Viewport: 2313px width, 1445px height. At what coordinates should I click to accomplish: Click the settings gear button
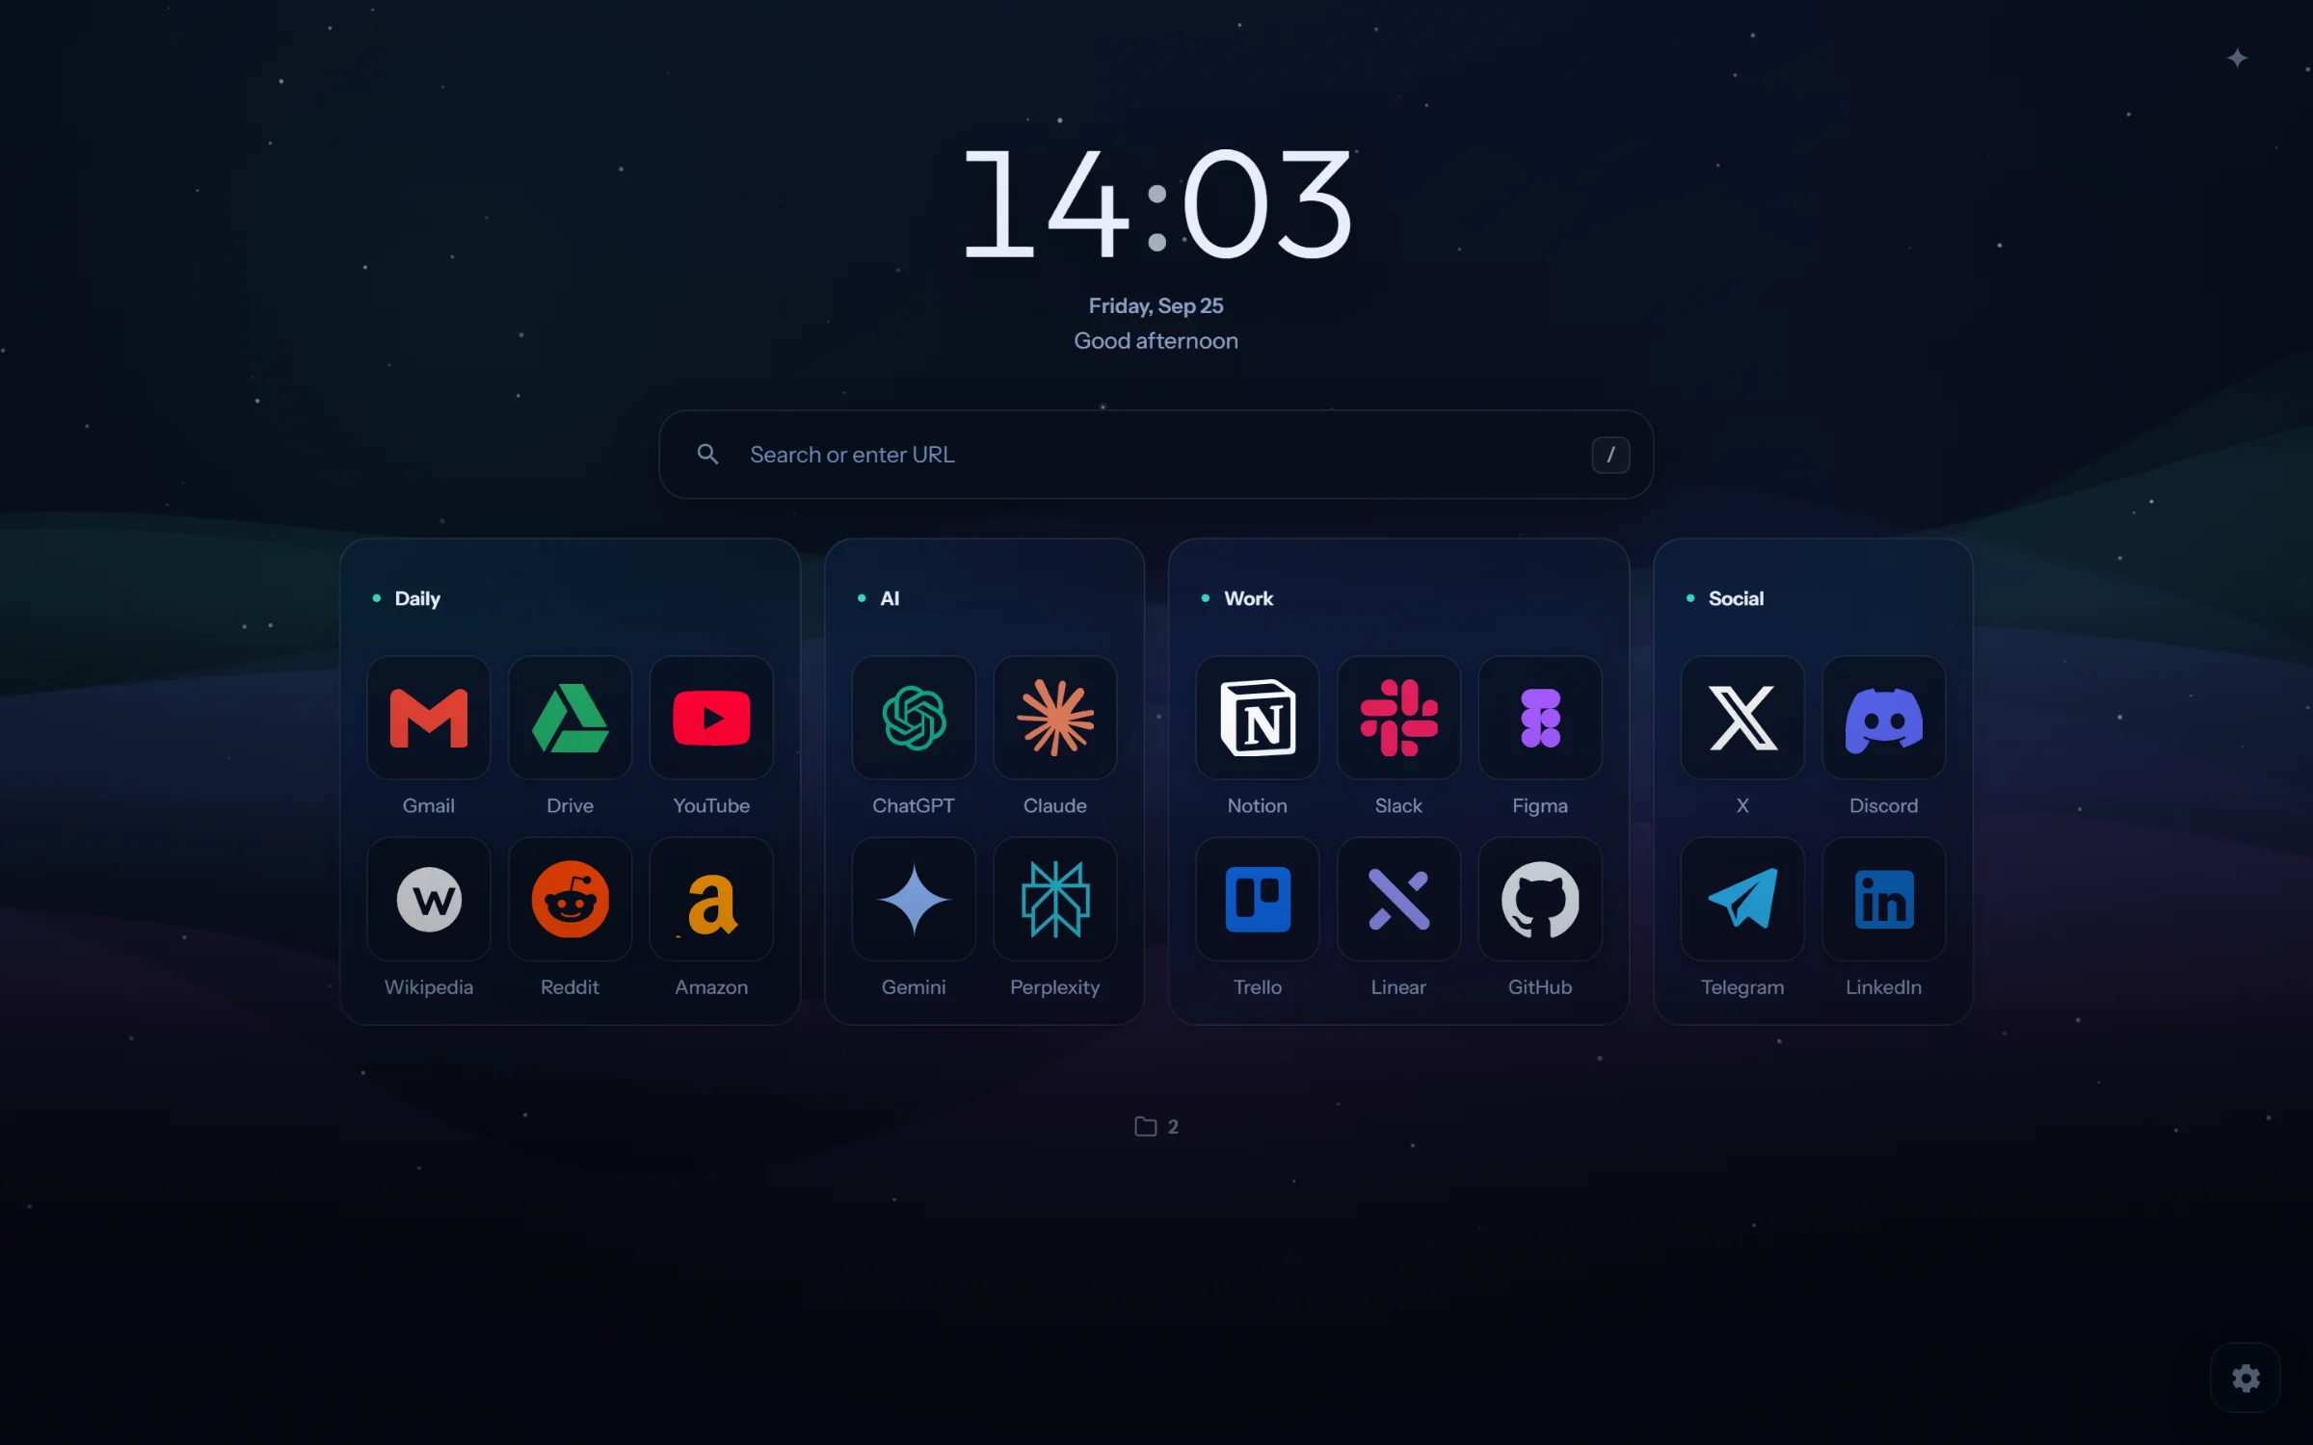point(2246,1378)
